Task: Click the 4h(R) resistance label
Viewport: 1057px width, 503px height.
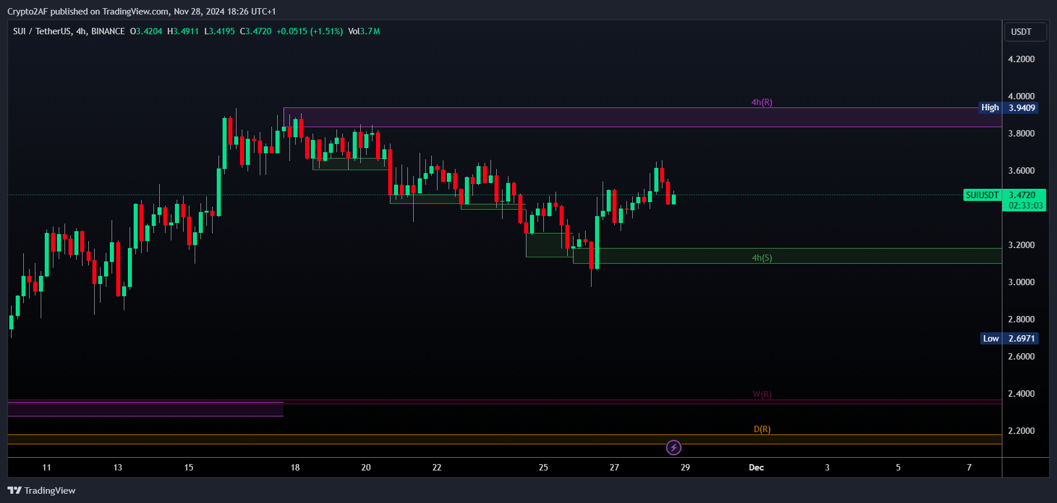Action: tap(762, 102)
